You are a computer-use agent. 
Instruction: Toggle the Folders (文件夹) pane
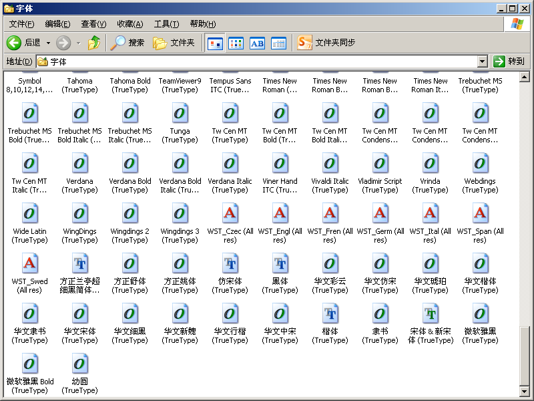pos(174,43)
